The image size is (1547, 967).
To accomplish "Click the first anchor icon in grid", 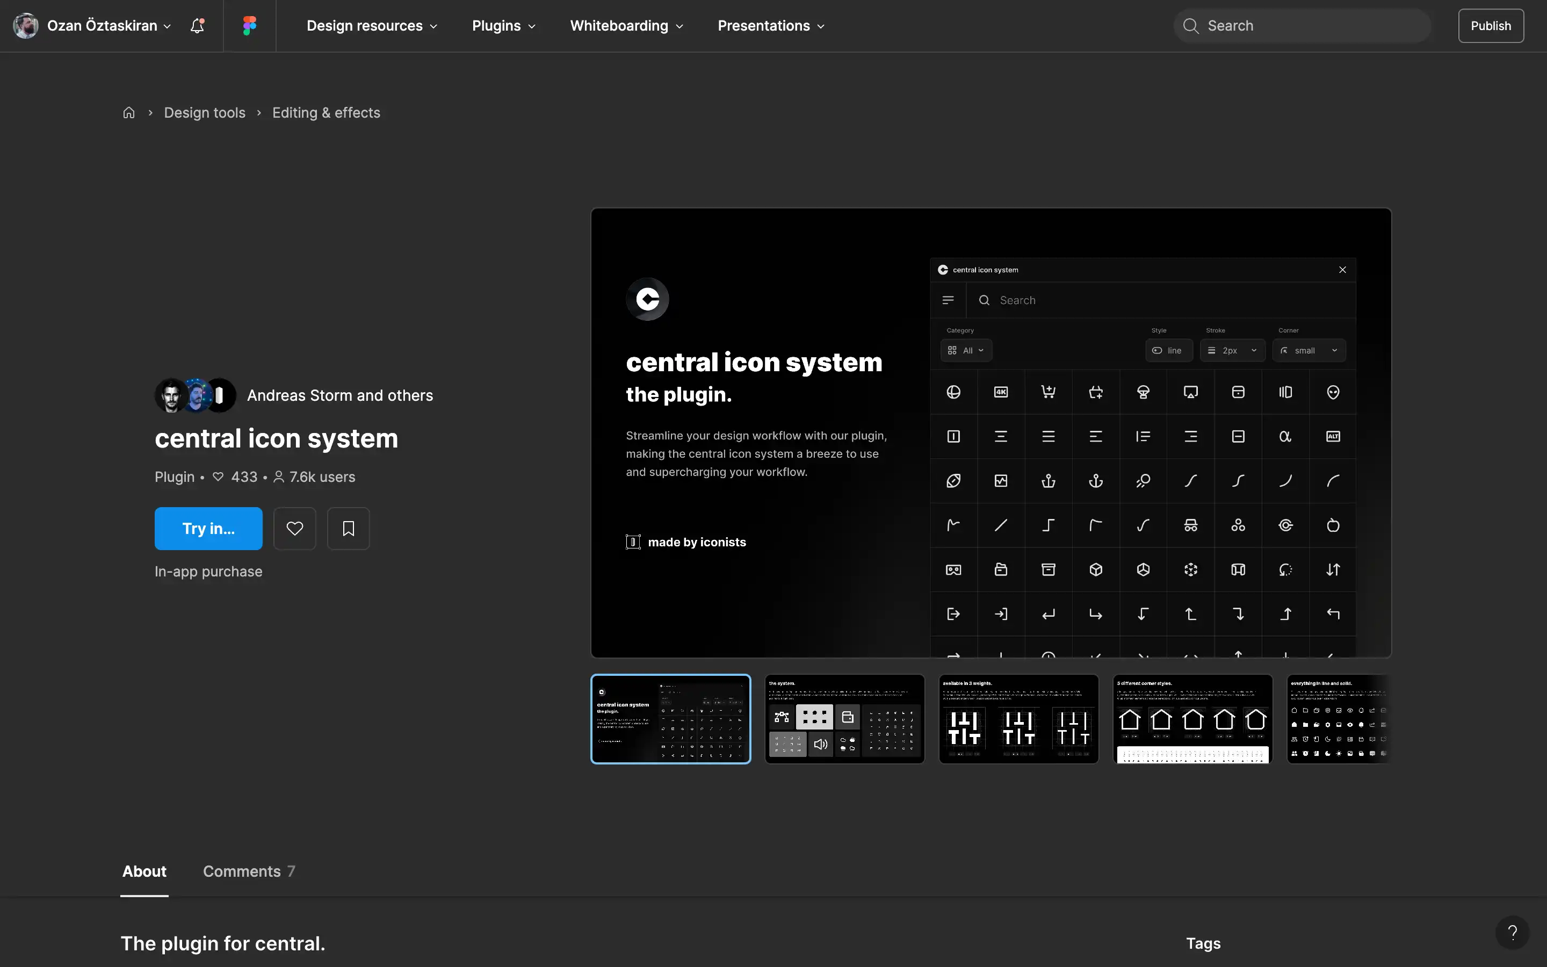I will click(1049, 481).
